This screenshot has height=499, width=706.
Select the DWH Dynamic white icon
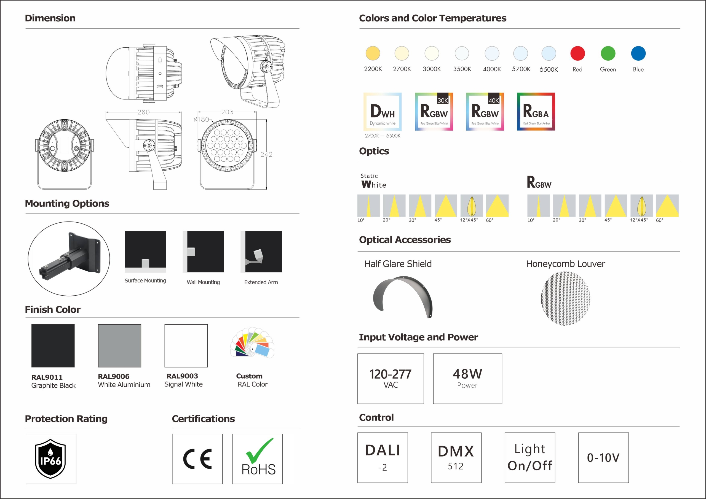pyautogui.click(x=382, y=112)
